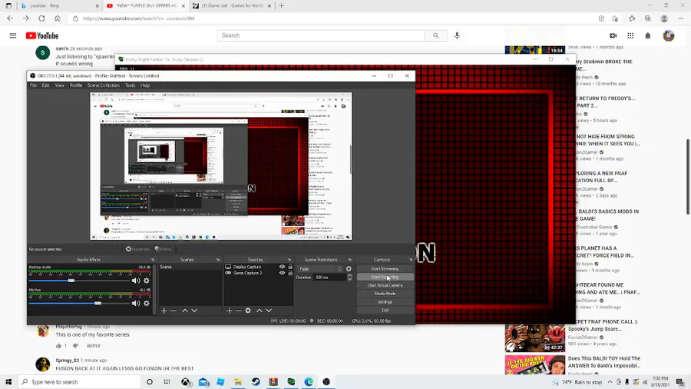Add a new scene with plus icon
This screenshot has height=389, width=691.
164,311
